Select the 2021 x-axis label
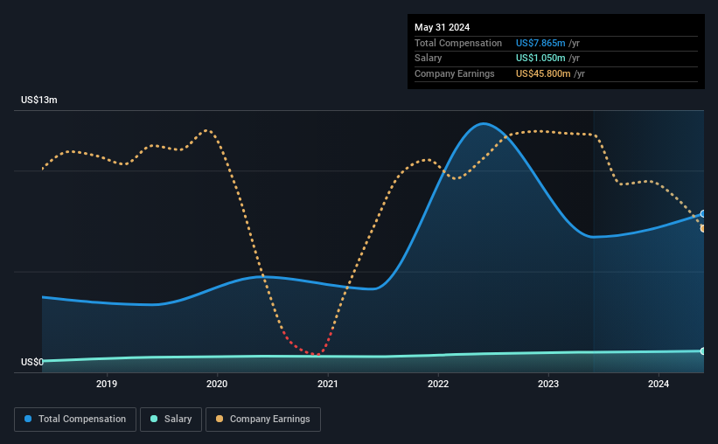The height and width of the screenshot is (444, 718). pos(328,384)
